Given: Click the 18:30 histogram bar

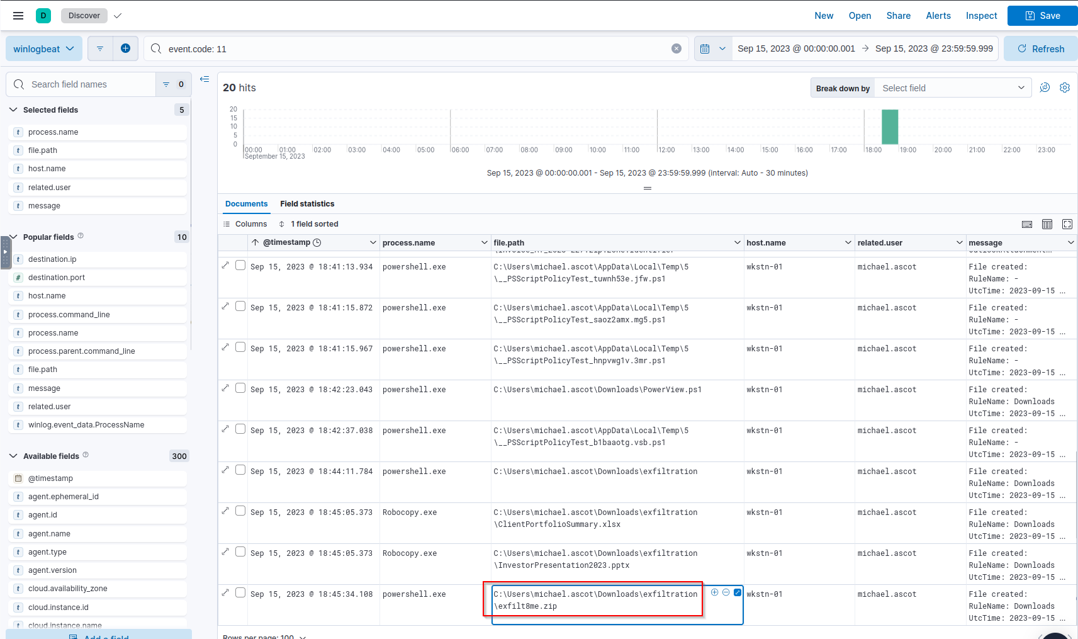Looking at the screenshot, I should [889, 127].
